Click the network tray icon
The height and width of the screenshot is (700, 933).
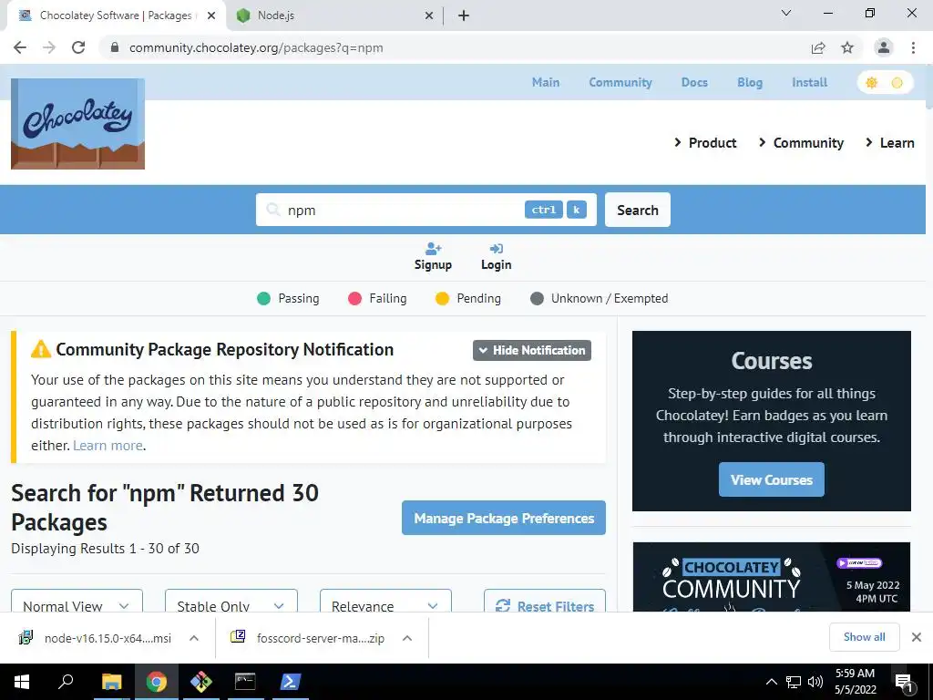794,682
